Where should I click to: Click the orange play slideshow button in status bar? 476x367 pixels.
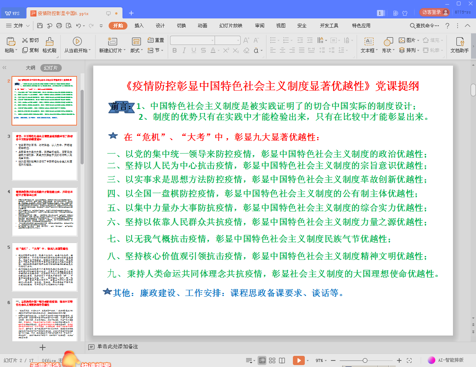pyautogui.click(x=298, y=360)
